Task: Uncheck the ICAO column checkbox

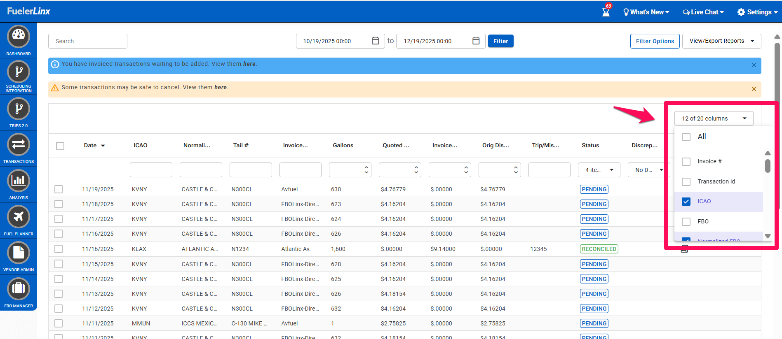Action: 686,202
